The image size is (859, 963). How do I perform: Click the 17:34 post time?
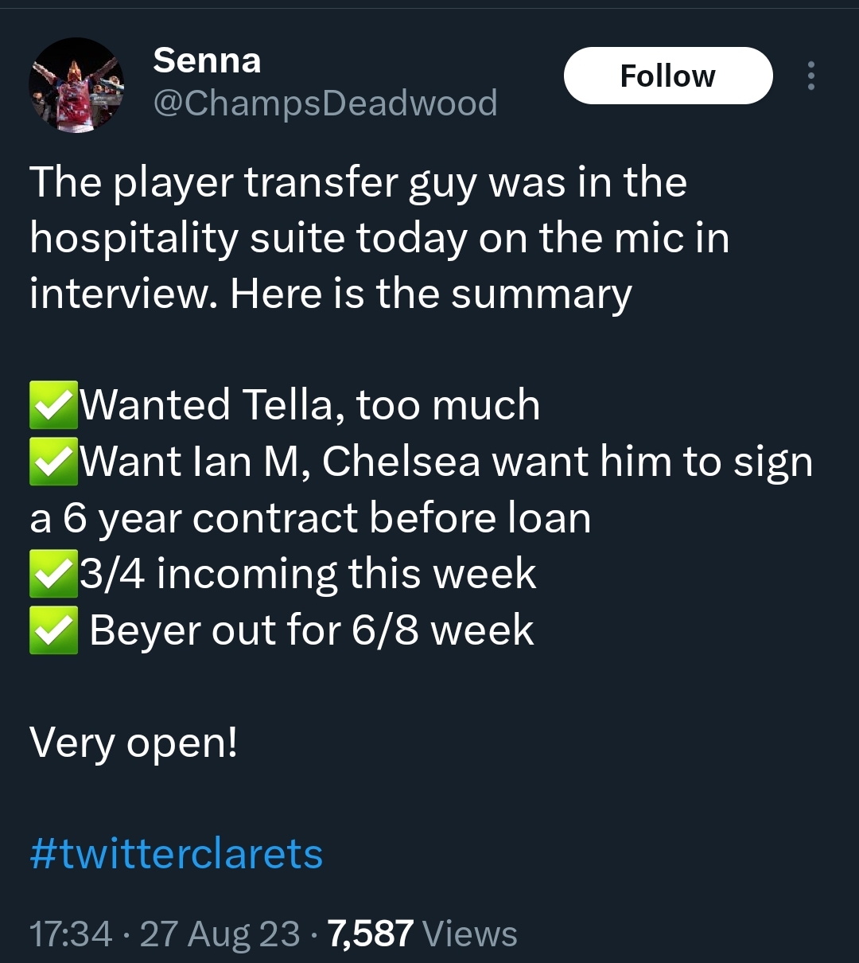[x=70, y=934]
